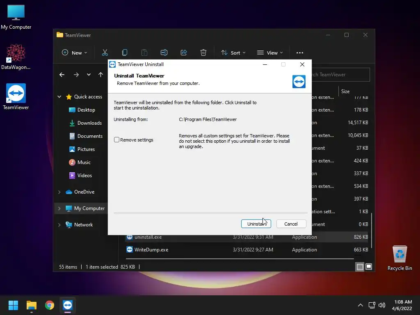Screen dimensions: 420x315
Task: Select the uninstall.exe file row
Action: [x=247, y=237]
